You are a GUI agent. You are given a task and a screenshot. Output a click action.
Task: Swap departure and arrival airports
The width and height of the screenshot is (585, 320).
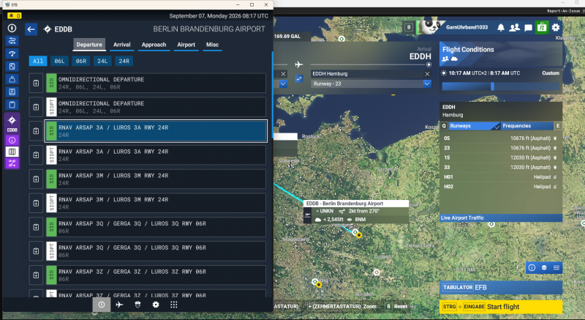pyautogui.click(x=299, y=79)
